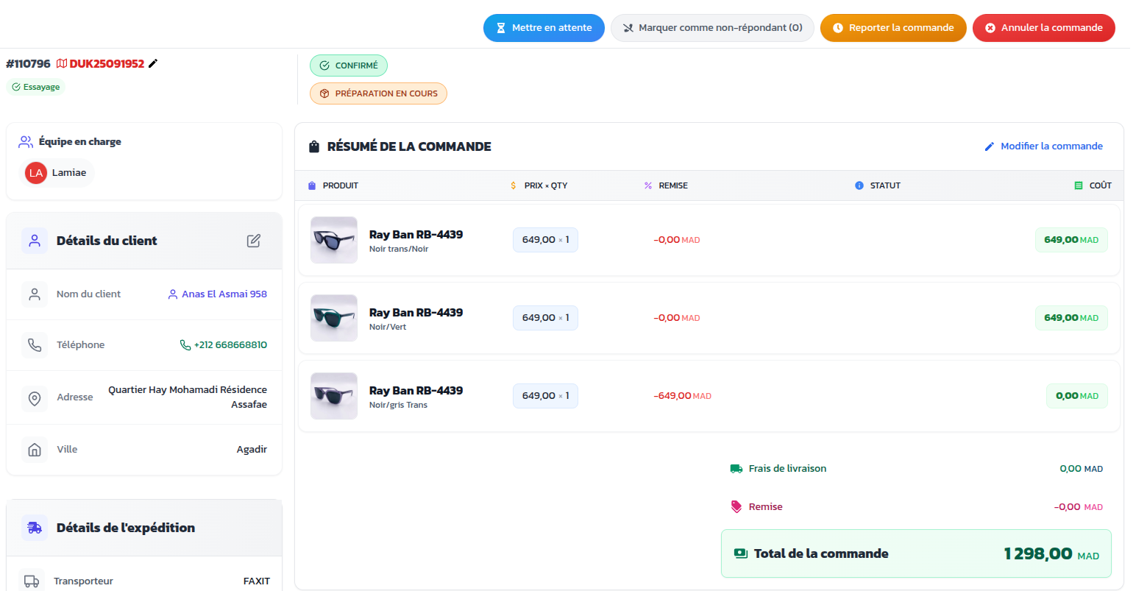Click the Détails de l'expédition truck icon
The width and height of the screenshot is (1136, 591).
coord(35,528)
